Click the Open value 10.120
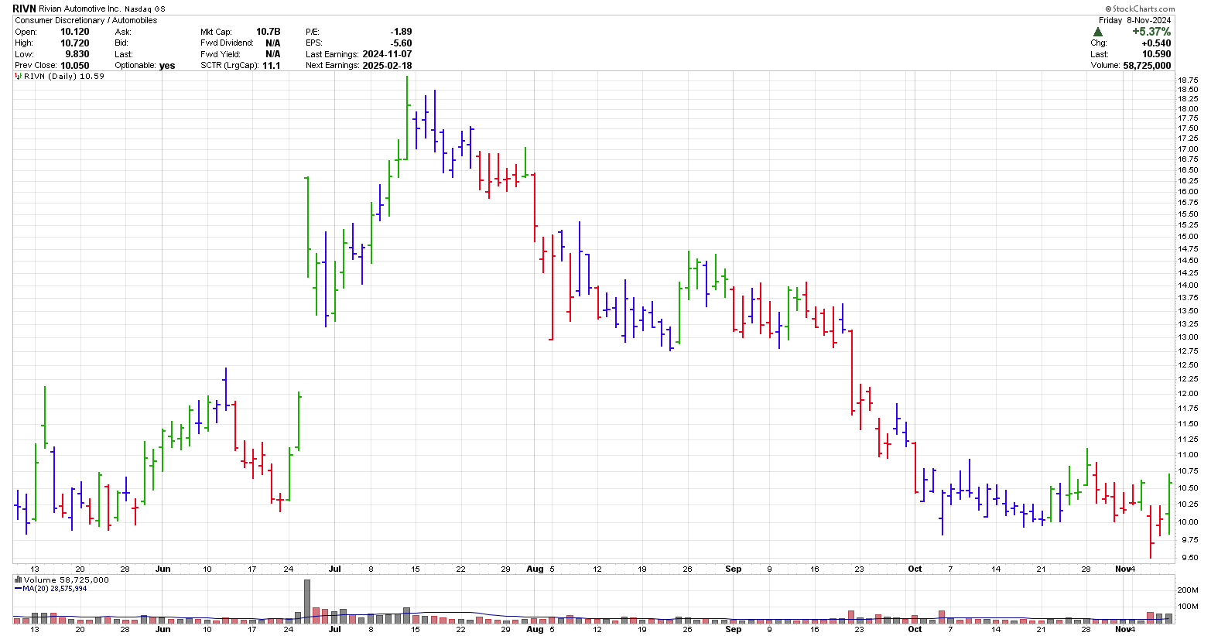Viewport: 1211px width, 636px height. (75, 32)
